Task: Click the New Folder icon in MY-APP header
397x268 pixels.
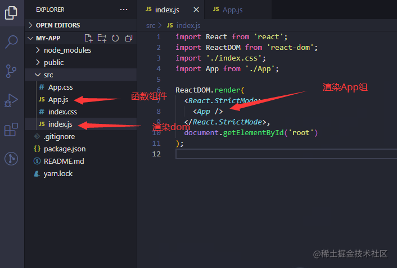Action: coord(102,38)
